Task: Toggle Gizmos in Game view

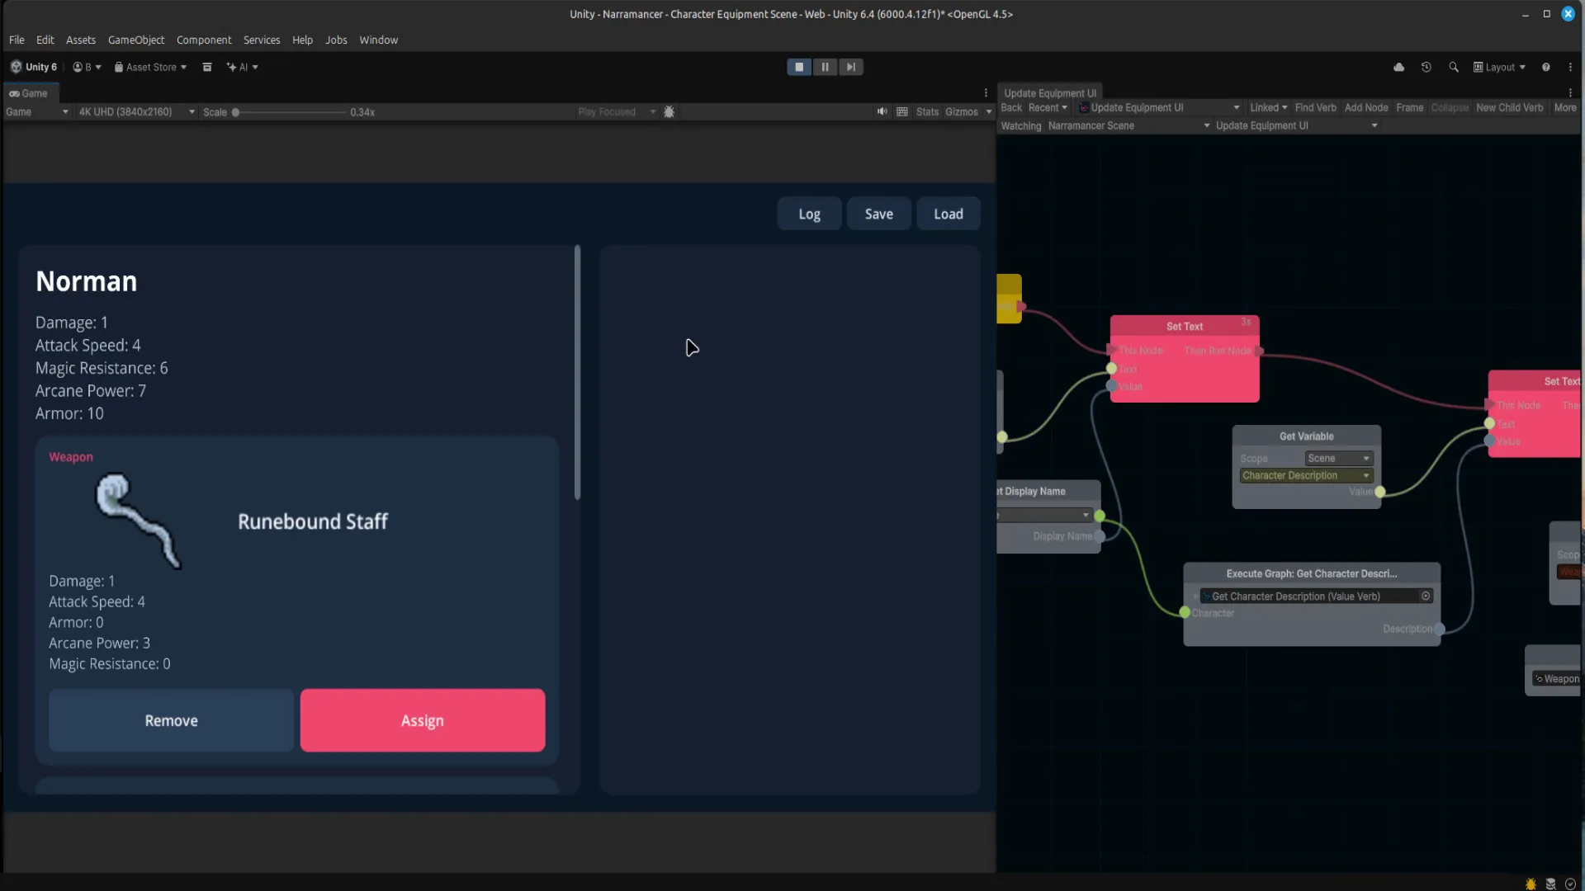Action: (961, 111)
